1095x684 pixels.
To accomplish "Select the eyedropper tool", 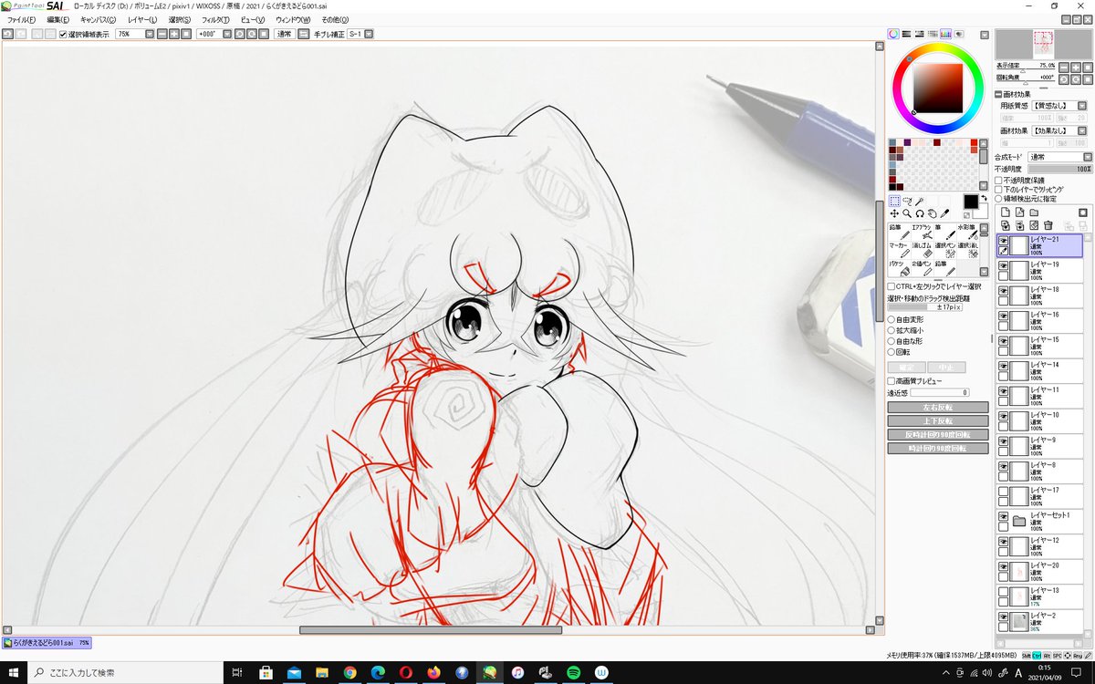I will point(944,213).
